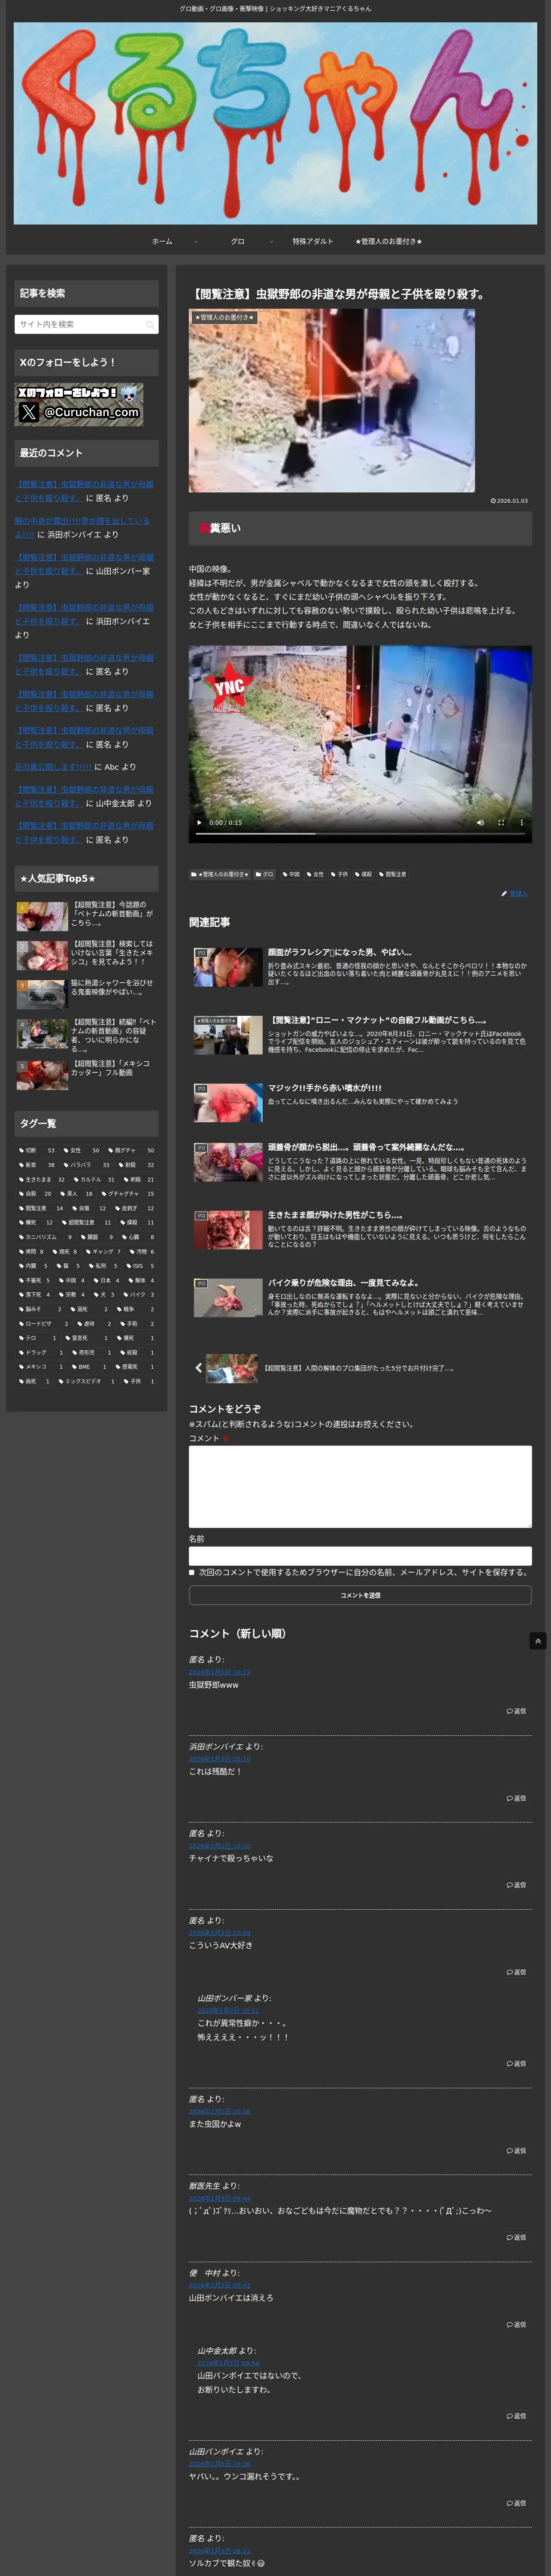Open 顔面がラフレシアになった男 related article

[x=360, y=967]
